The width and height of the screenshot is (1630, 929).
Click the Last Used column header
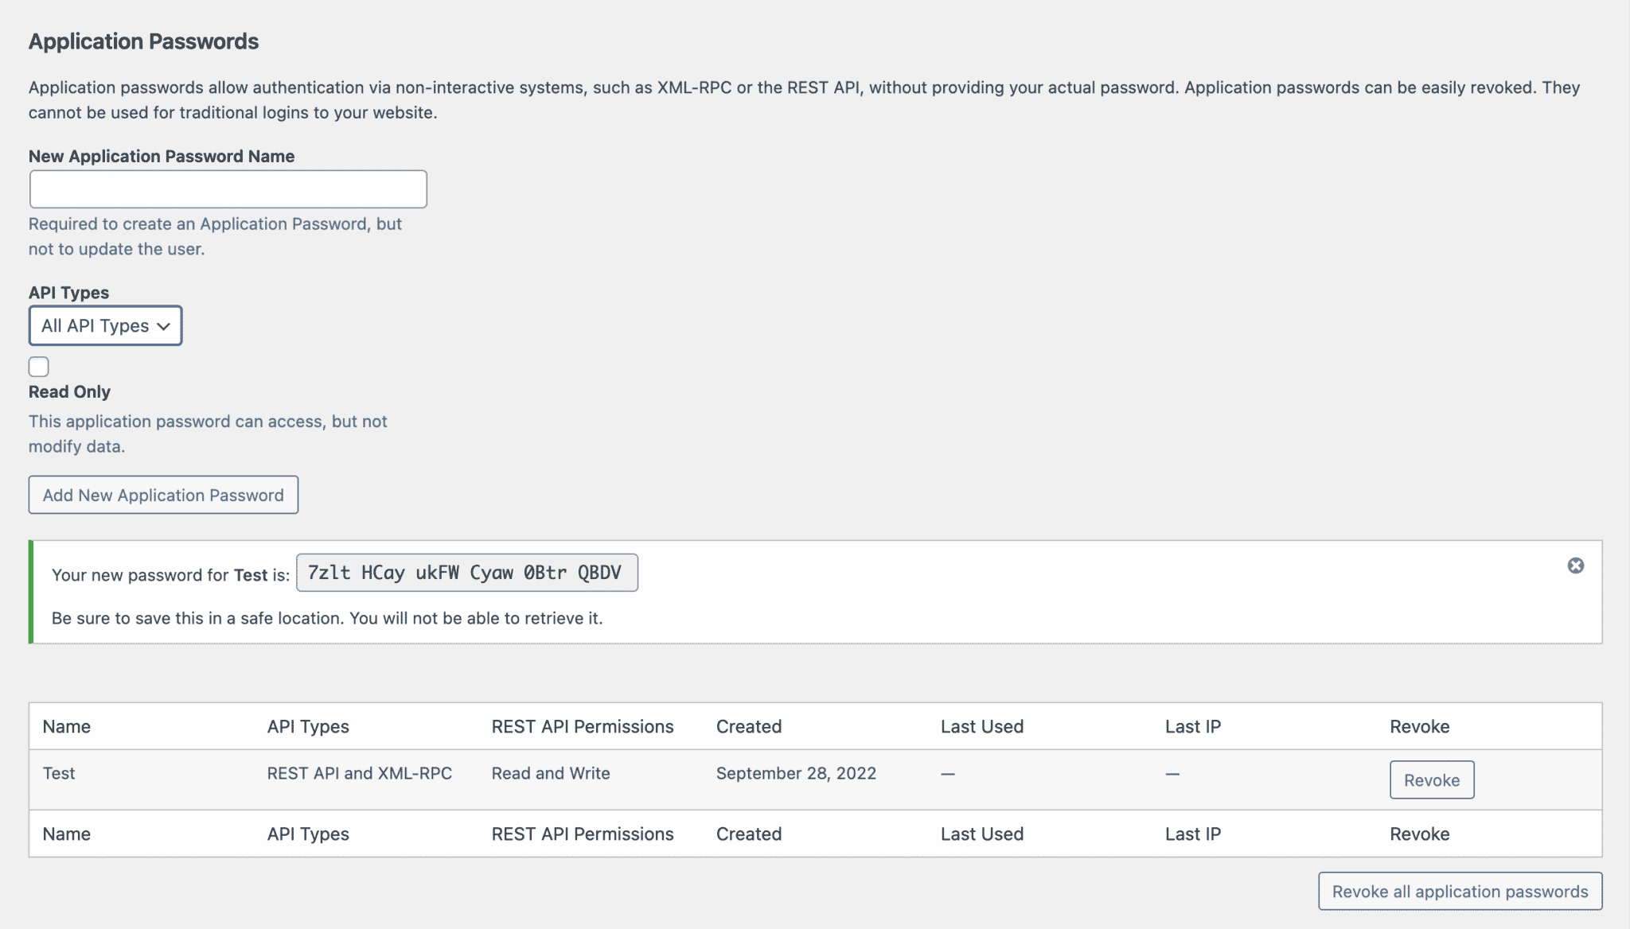click(x=981, y=726)
